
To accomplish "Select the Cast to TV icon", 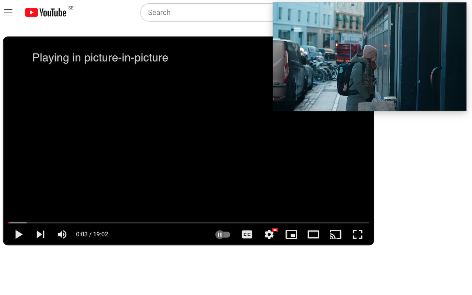I will coord(336,234).
